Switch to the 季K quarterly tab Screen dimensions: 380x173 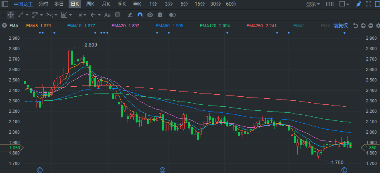[x=122, y=4]
